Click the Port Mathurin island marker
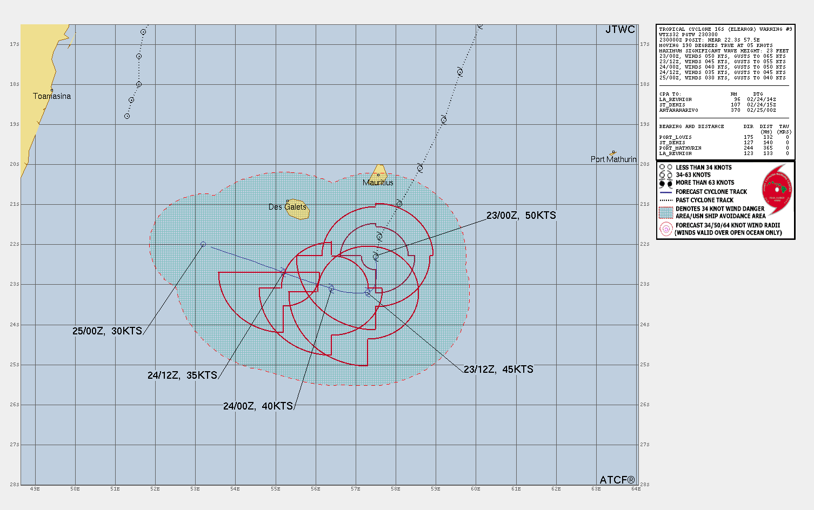The image size is (814, 510). pyautogui.click(x=613, y=153)
